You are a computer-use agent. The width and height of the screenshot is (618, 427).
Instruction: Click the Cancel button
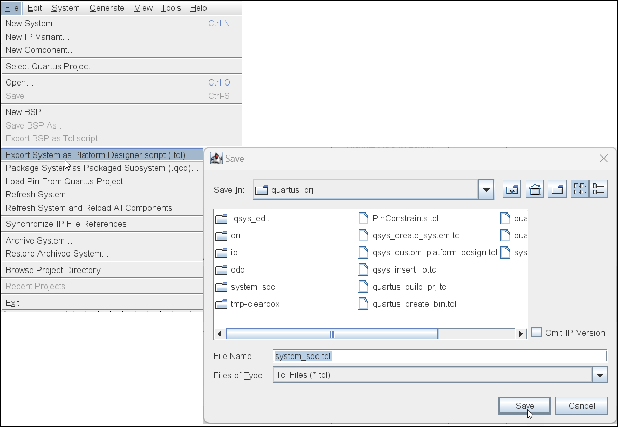click(x=581, y=406)
